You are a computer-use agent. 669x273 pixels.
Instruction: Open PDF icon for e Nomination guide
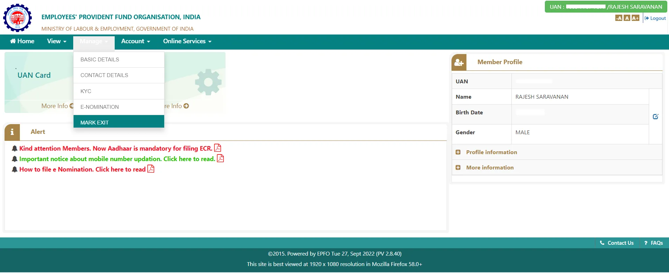(x=151, y=169)
